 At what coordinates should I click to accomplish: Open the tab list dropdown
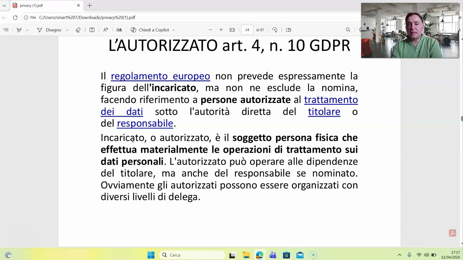pyautogui.click(x=4, y=5)
